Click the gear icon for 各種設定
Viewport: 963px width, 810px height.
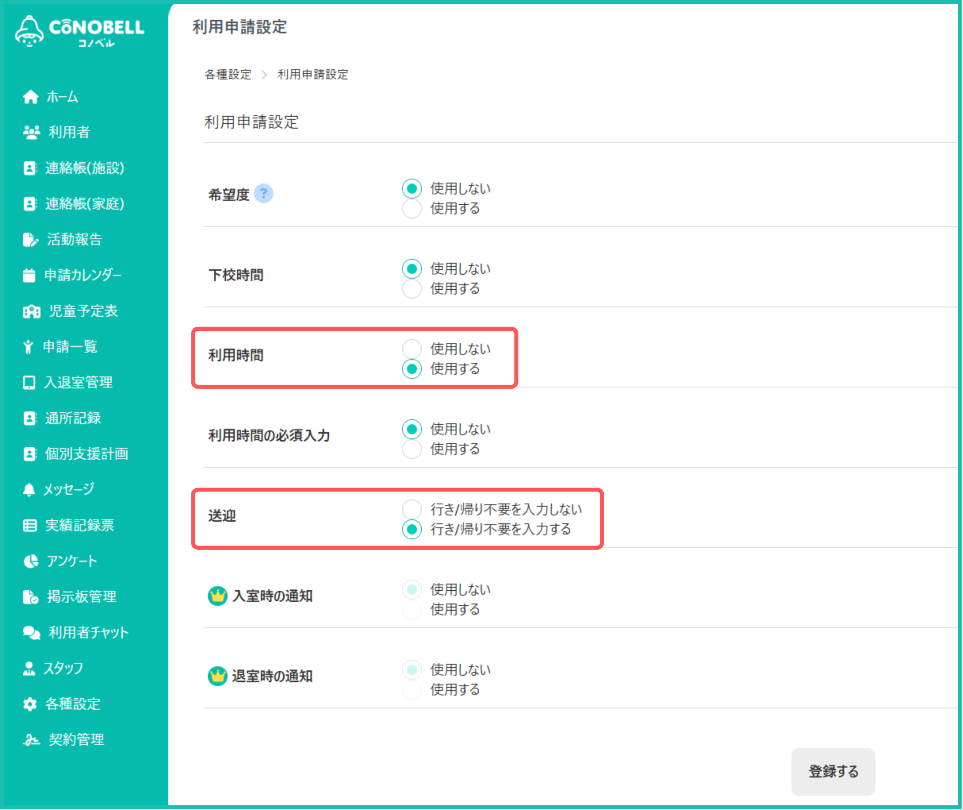[x=30, y=704]
